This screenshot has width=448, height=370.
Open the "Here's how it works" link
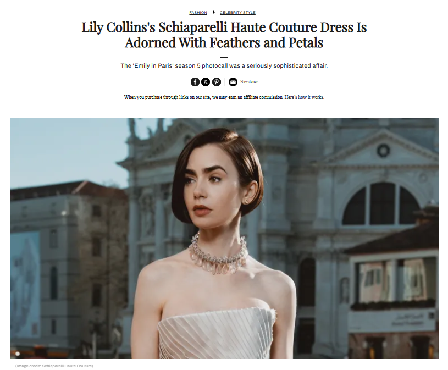[x=304, y=97]
